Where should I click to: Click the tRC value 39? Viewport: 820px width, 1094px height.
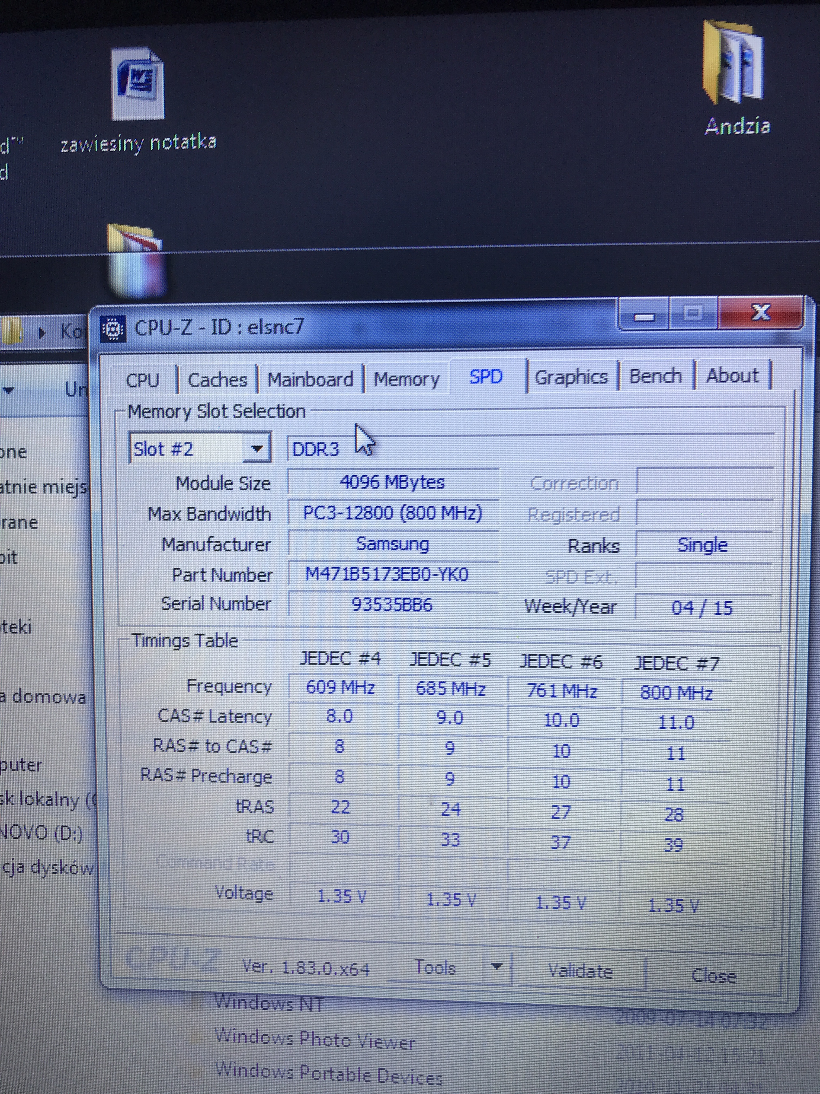674,845
